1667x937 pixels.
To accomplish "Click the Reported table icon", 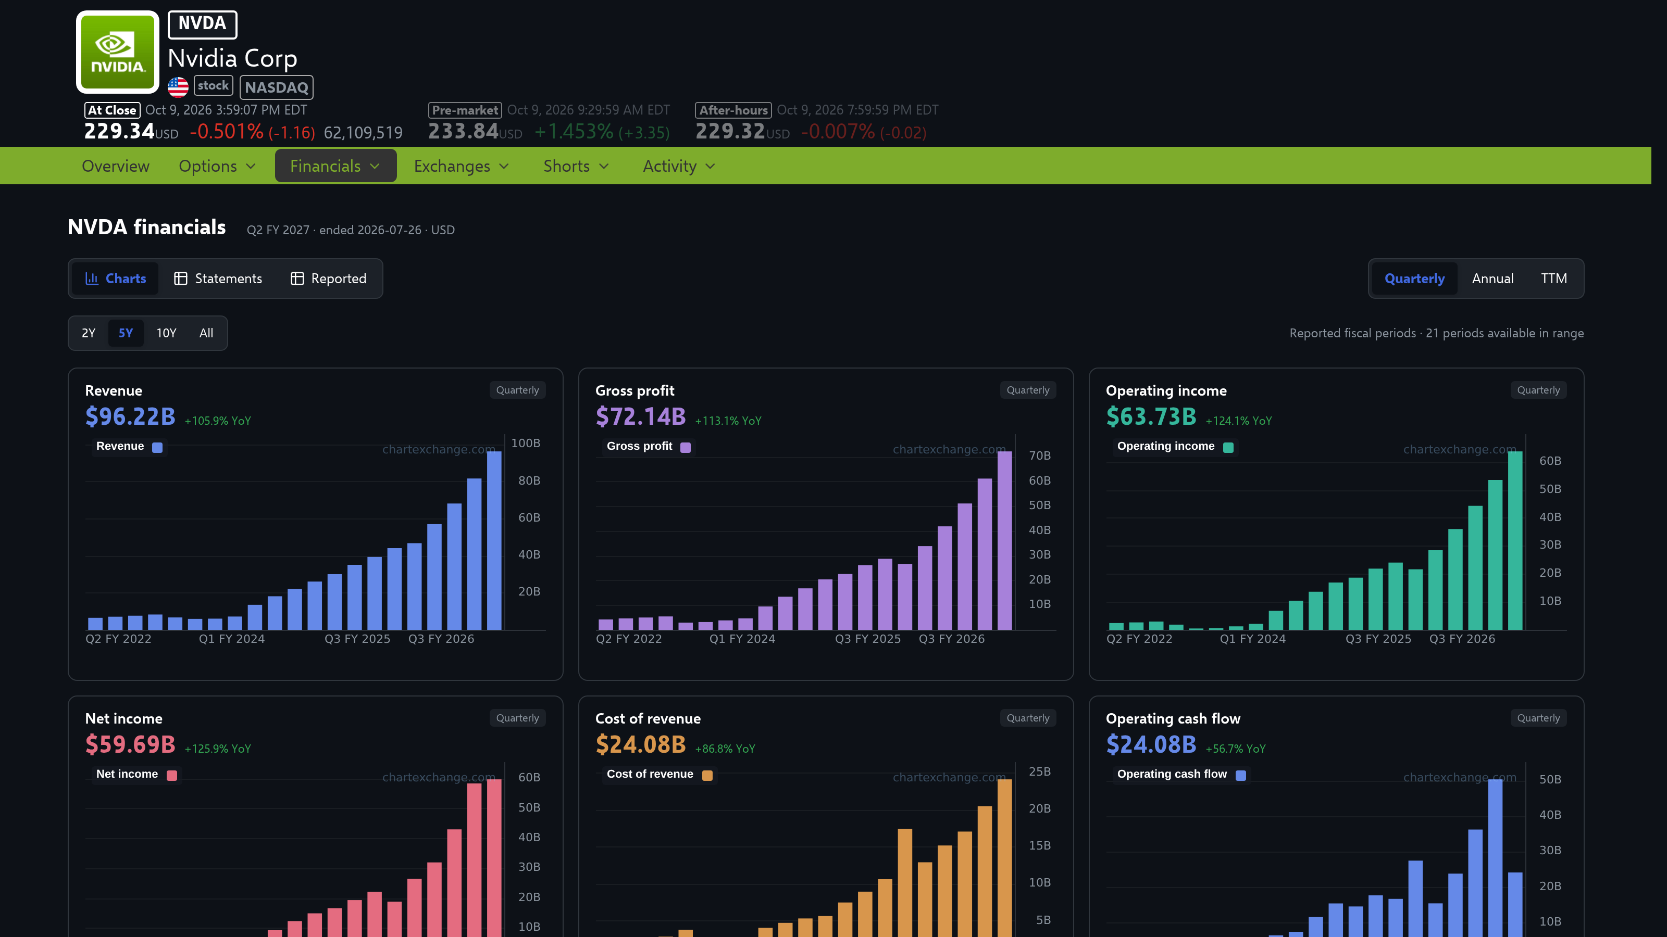I will point(297,278).
